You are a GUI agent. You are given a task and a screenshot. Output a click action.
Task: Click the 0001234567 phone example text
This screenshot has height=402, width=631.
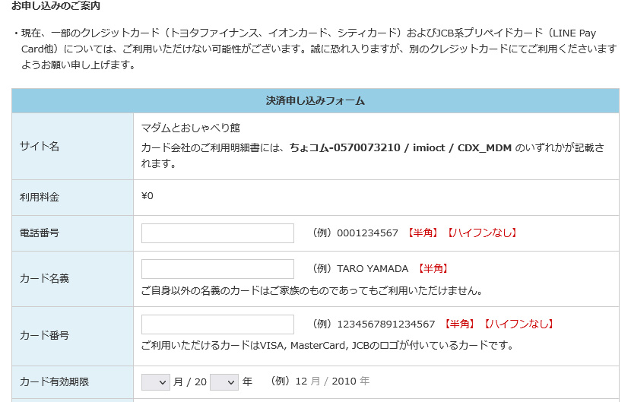[x=367, y=233]
